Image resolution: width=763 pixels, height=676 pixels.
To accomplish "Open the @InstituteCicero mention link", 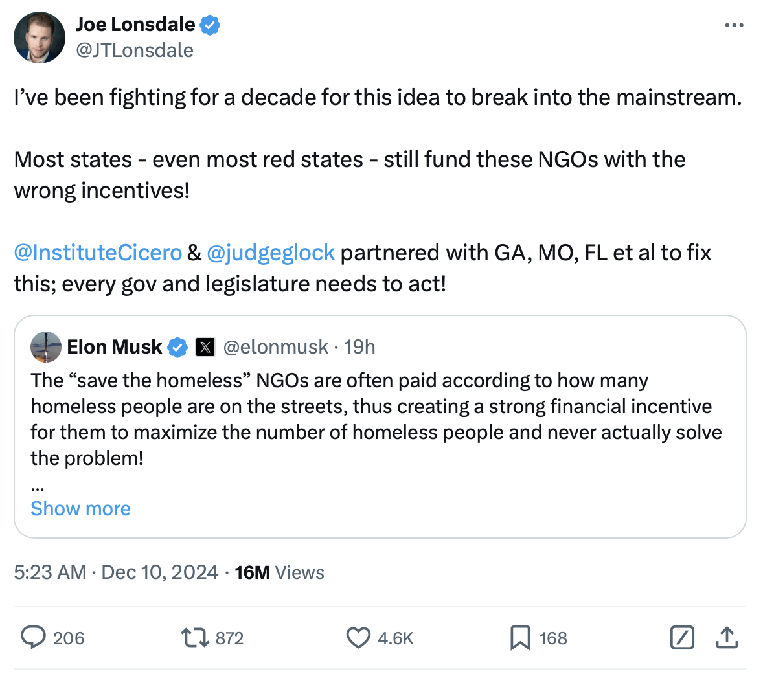I will pos(98,253).
